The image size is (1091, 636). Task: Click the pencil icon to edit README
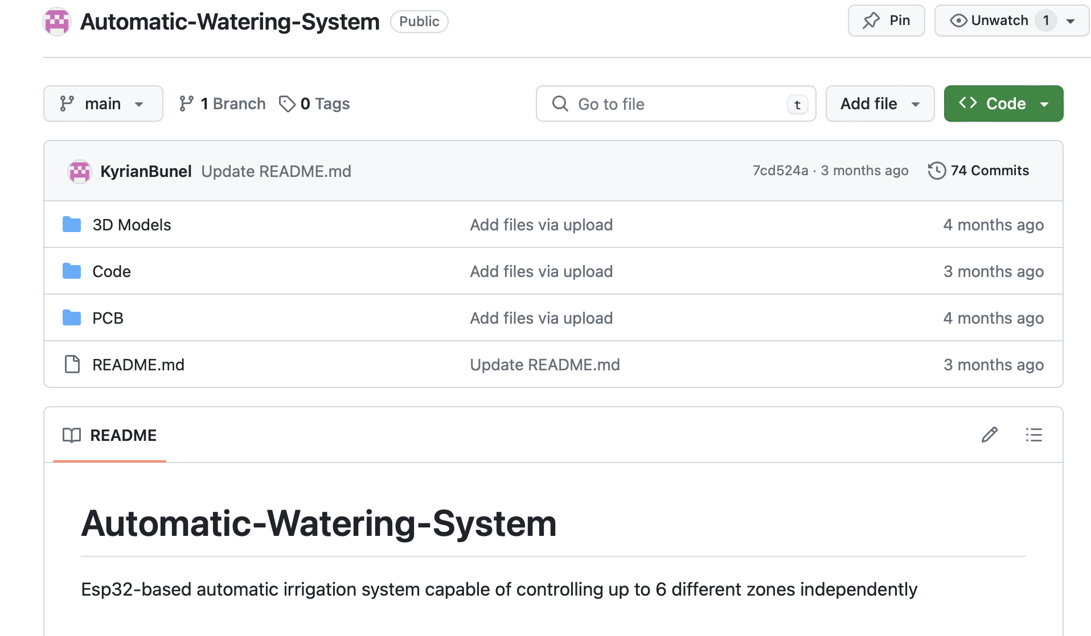pos(989,435)
